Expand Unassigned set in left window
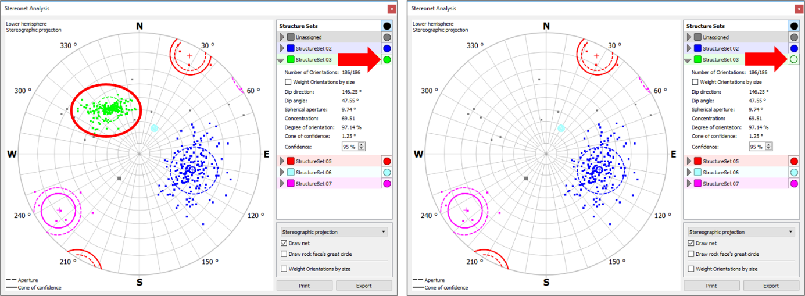 [282, 37]
